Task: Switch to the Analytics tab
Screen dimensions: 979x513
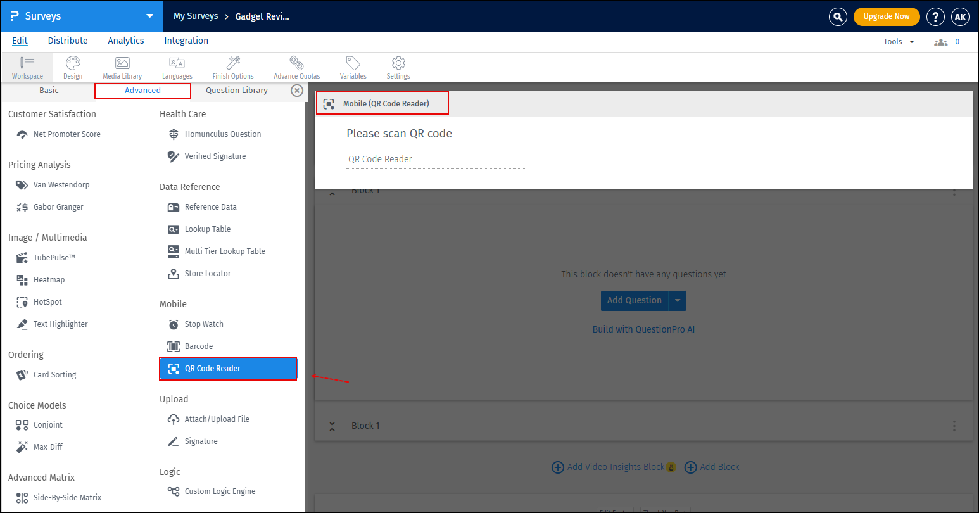Action: pos(125,40)
